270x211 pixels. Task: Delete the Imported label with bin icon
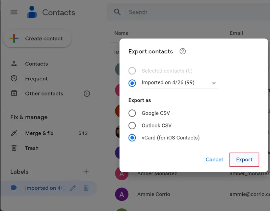86,188
